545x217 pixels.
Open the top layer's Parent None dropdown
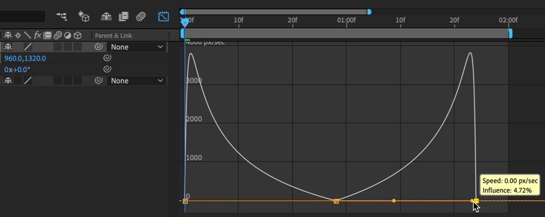click(137, 47)
